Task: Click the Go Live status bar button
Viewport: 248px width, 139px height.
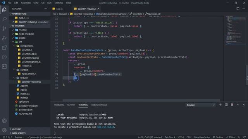Action: tap(218, 137)
